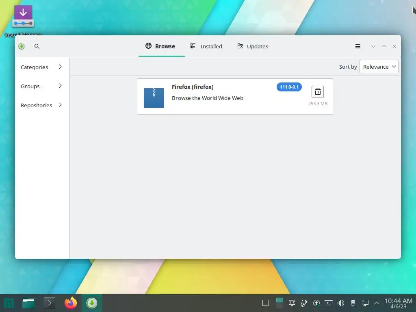Viewport: 416px width, 312px height.
Task: Expand the Groups sidebar section
Action: click(41, 86)
